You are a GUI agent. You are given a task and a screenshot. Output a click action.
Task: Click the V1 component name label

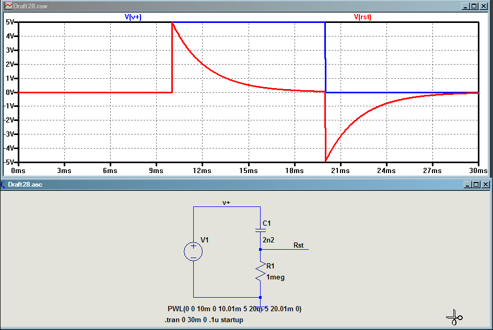click(x=205, y=240)
